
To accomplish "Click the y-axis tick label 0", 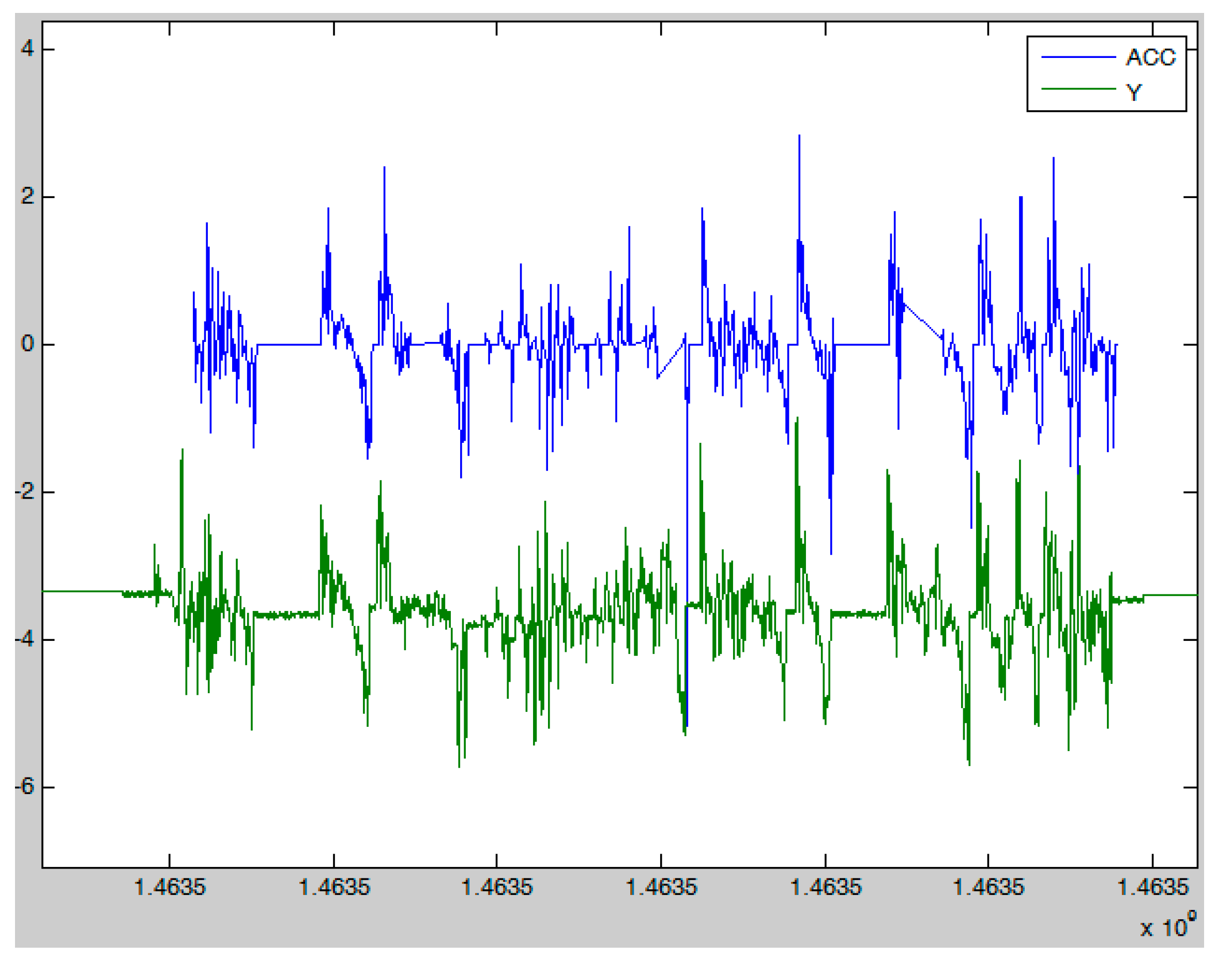I will pos(27,343).
